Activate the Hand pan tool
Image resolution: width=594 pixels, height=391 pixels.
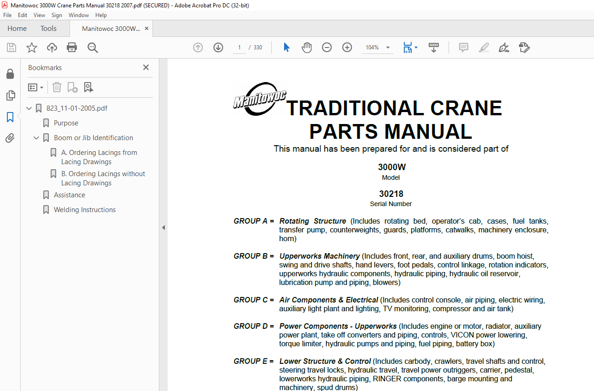307,47
